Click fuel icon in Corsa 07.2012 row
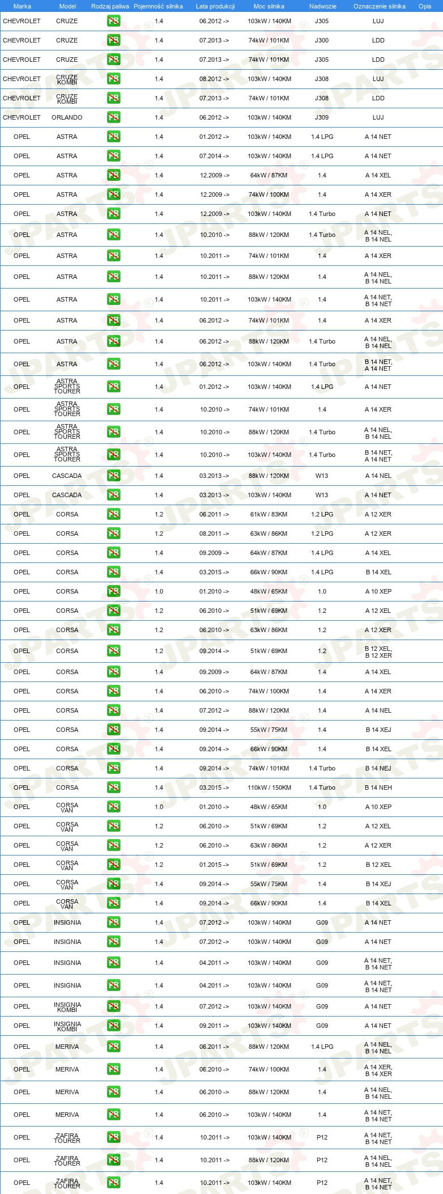This screenshot has width=443, height=1194. [x=114, y=710]
